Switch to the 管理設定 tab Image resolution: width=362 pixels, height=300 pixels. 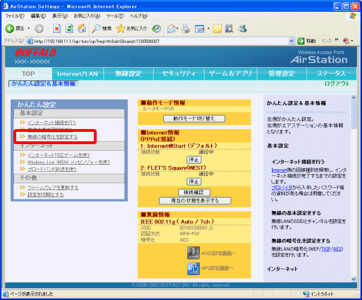pos(282,74)
